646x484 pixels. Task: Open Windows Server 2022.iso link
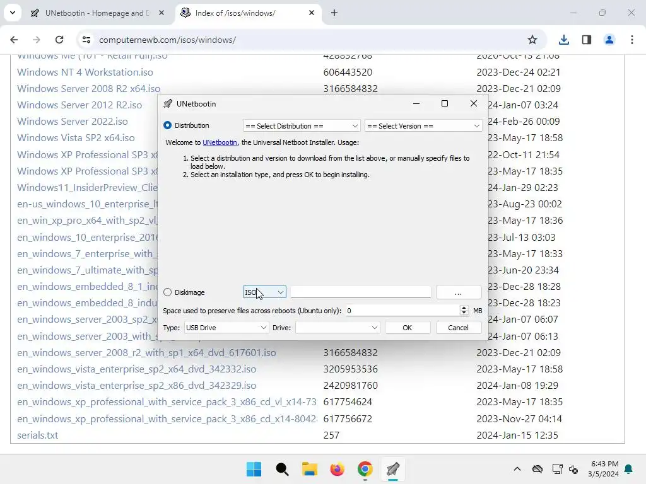click(73, 122)
